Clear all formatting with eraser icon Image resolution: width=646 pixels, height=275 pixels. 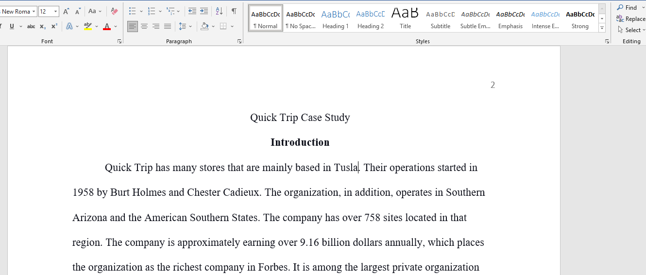coord(114,11)
